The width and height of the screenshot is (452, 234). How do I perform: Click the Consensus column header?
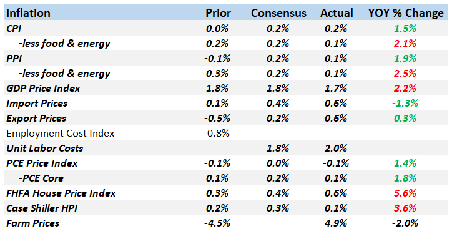click(x=278, y=13)
